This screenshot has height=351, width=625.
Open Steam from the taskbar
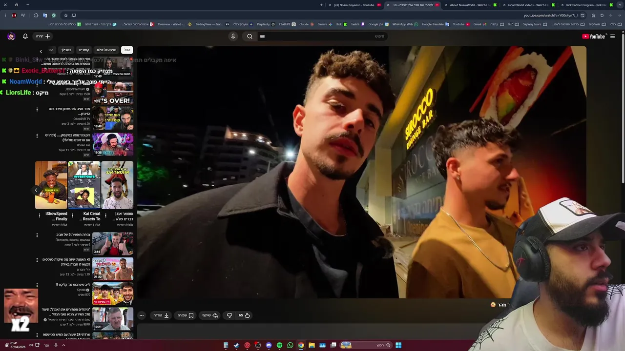pyautogui.click(x=236, y=345)
